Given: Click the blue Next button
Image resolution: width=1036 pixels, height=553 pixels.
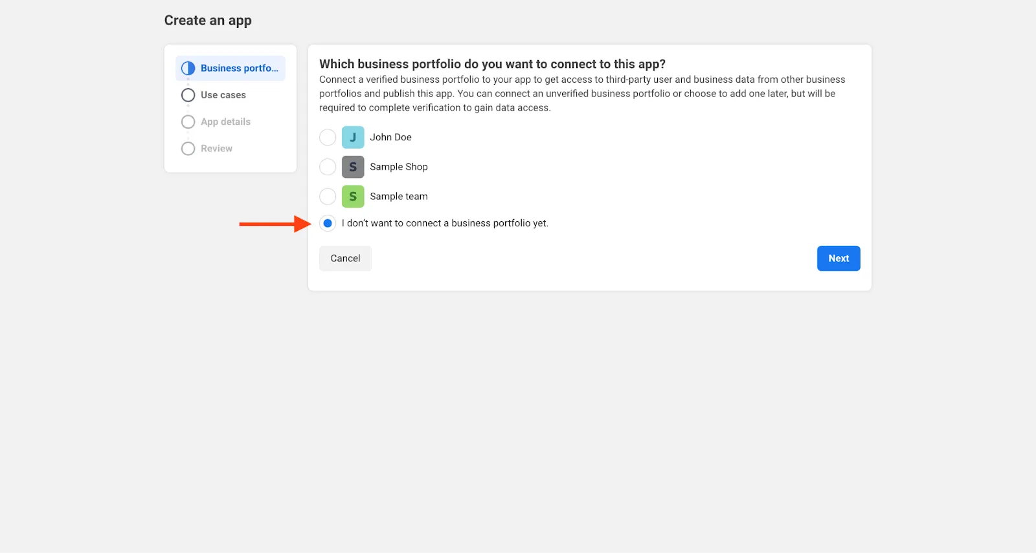Looking at the screenshot, I should (839, 258).
